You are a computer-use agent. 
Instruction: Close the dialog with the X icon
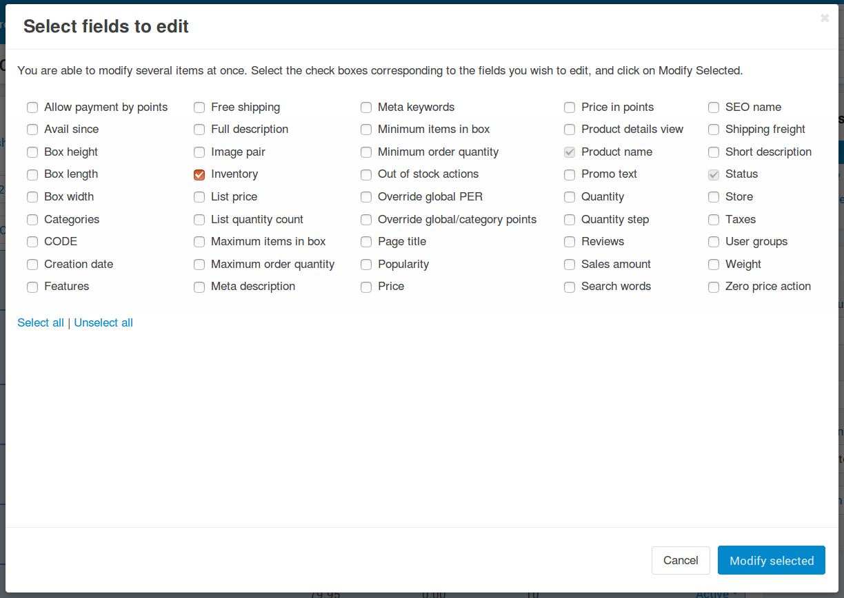coord(825,18)
